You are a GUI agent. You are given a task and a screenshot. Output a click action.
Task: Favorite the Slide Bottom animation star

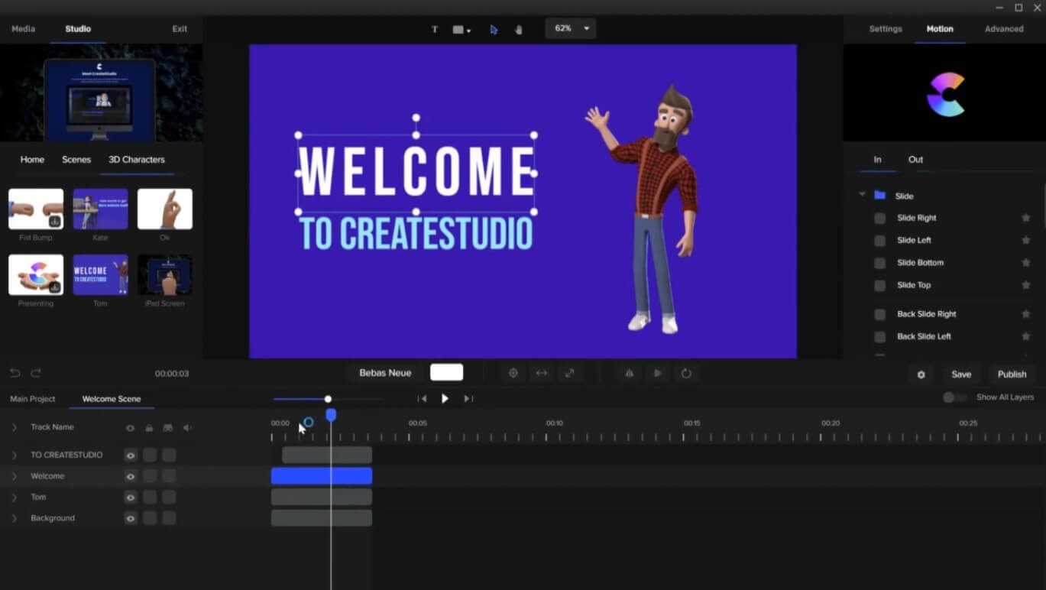coord(1026,262)
